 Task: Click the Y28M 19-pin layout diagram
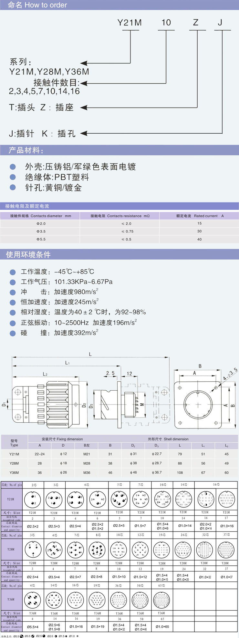click(162, 550)
